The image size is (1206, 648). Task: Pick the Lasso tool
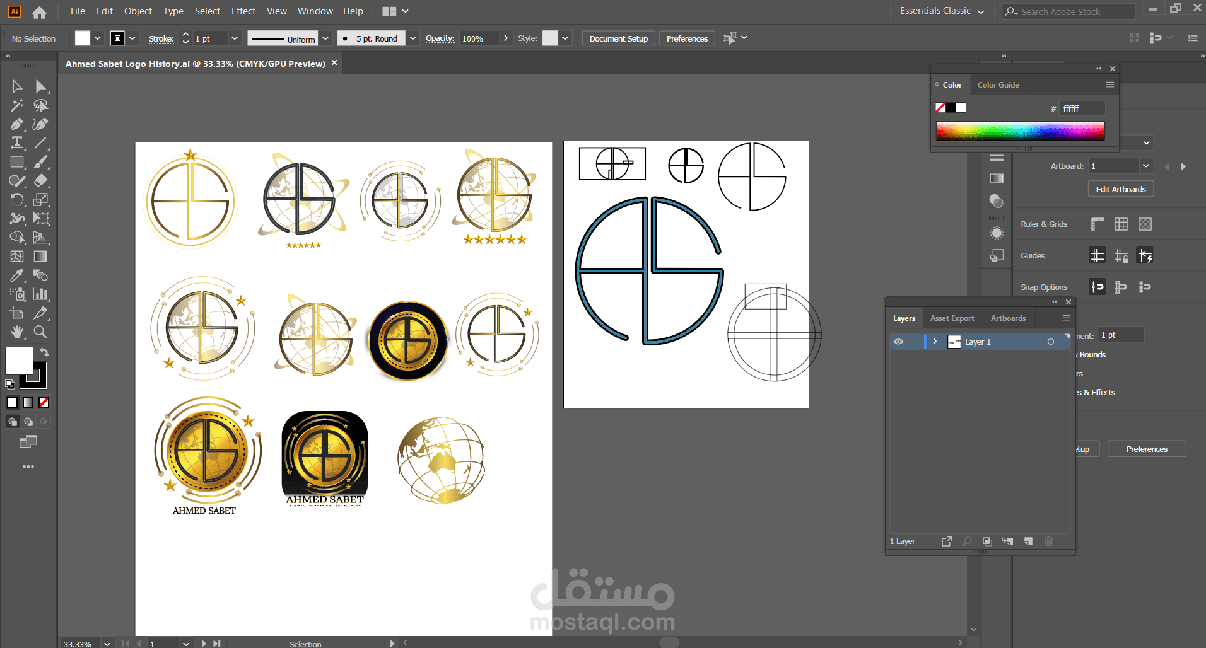click(41, 105)
